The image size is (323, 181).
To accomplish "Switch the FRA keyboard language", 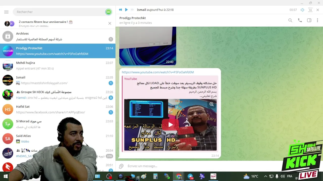I will 289,176.
